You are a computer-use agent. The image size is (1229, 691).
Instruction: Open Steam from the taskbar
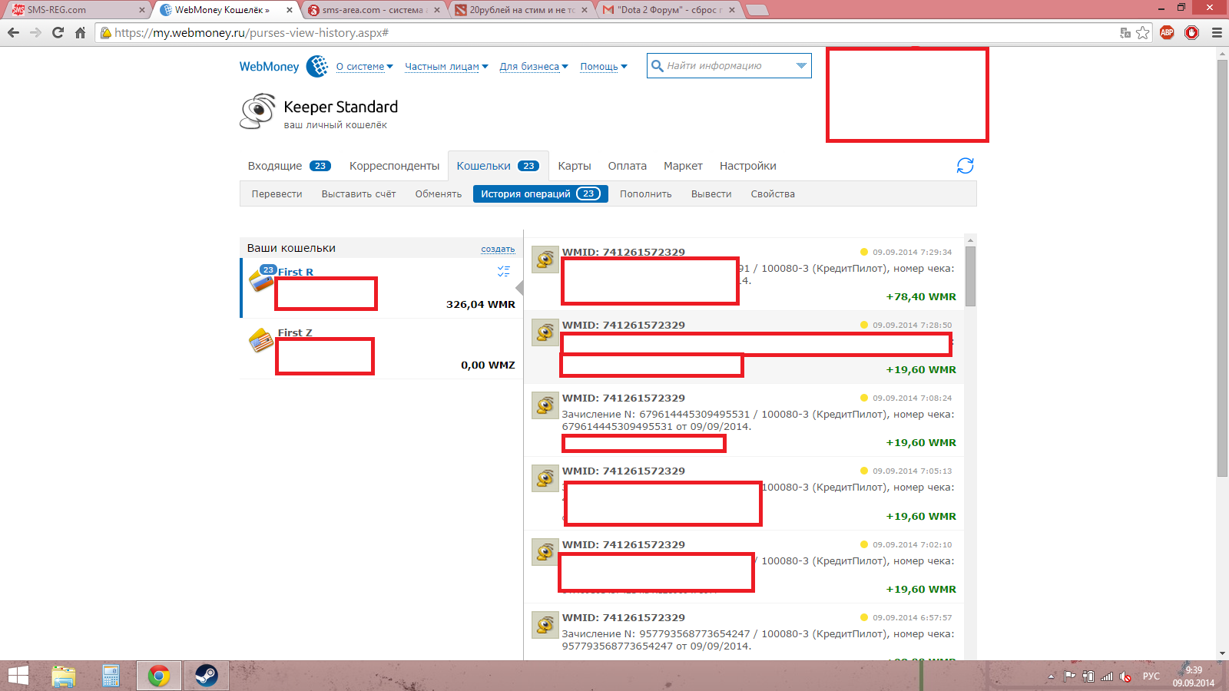(x=206, y=676)
